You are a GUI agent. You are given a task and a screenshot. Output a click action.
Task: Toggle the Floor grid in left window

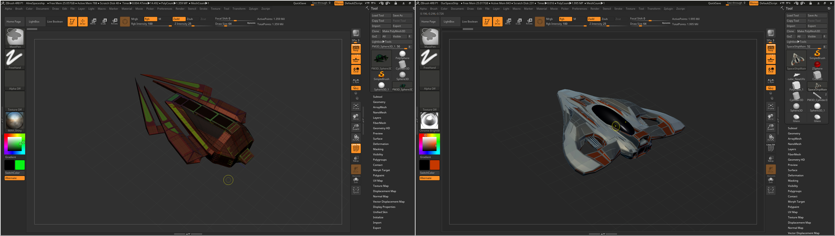point(356,59)
